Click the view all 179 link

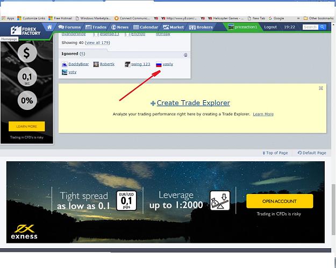coord(97,43)
